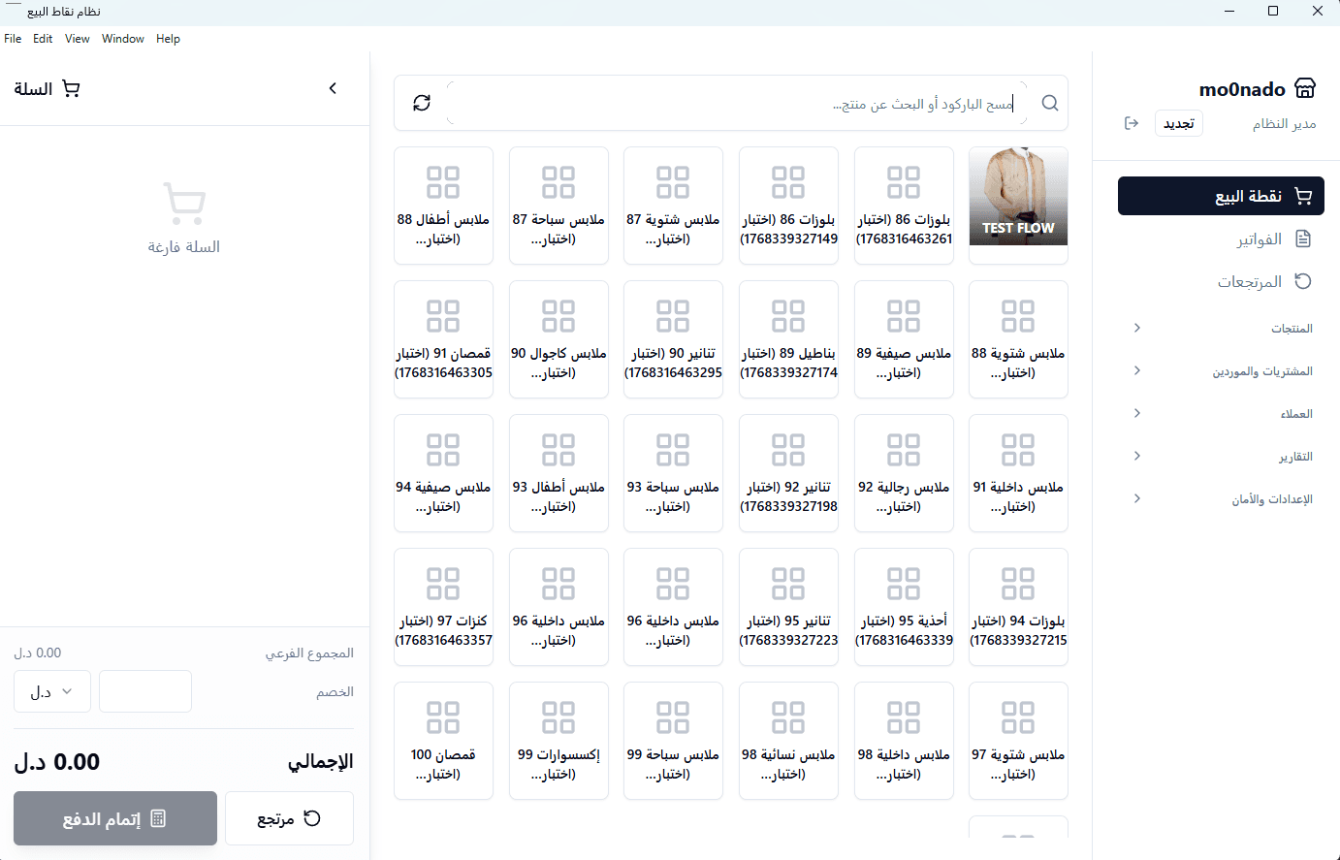Open the View menu
Viewport: 1340px width, 860px height.
pyautogui.click(x=78, y=39)
